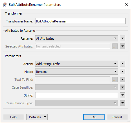Click the ellipsis button for Selected Attributes
The width and height of the screenshot is (131, 123).
coord(115,46)
